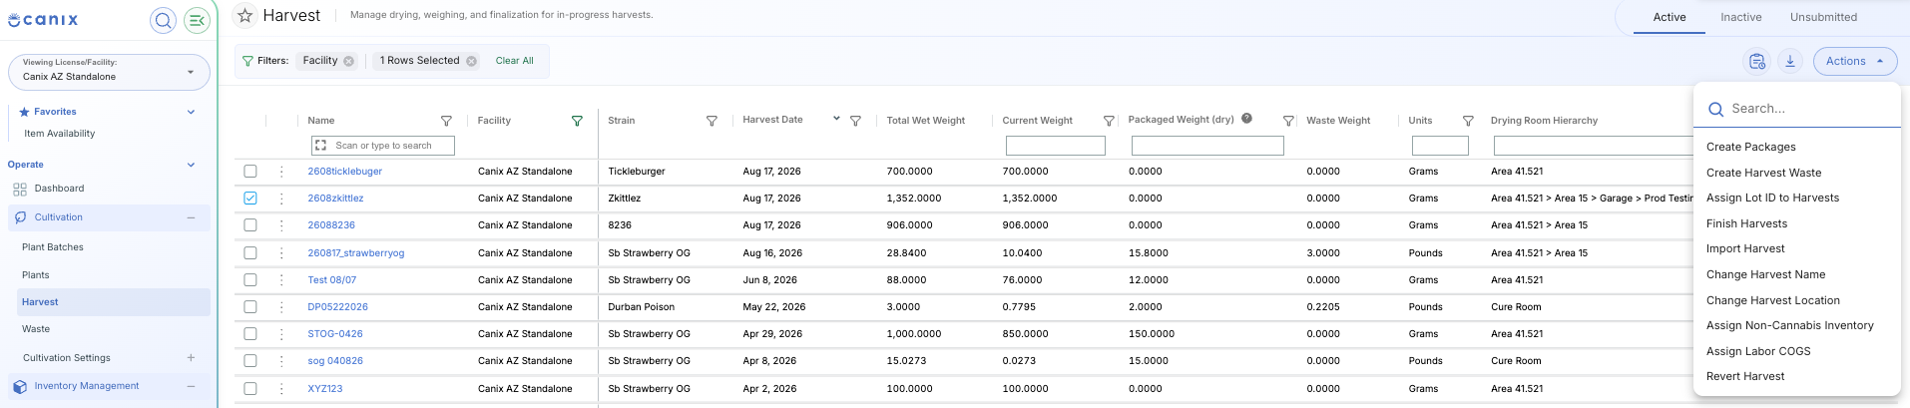Image resolution: width=1910 pixels, height=408 pixels.
Task: Open row menu for XYZ123
Action: [281, 389]
